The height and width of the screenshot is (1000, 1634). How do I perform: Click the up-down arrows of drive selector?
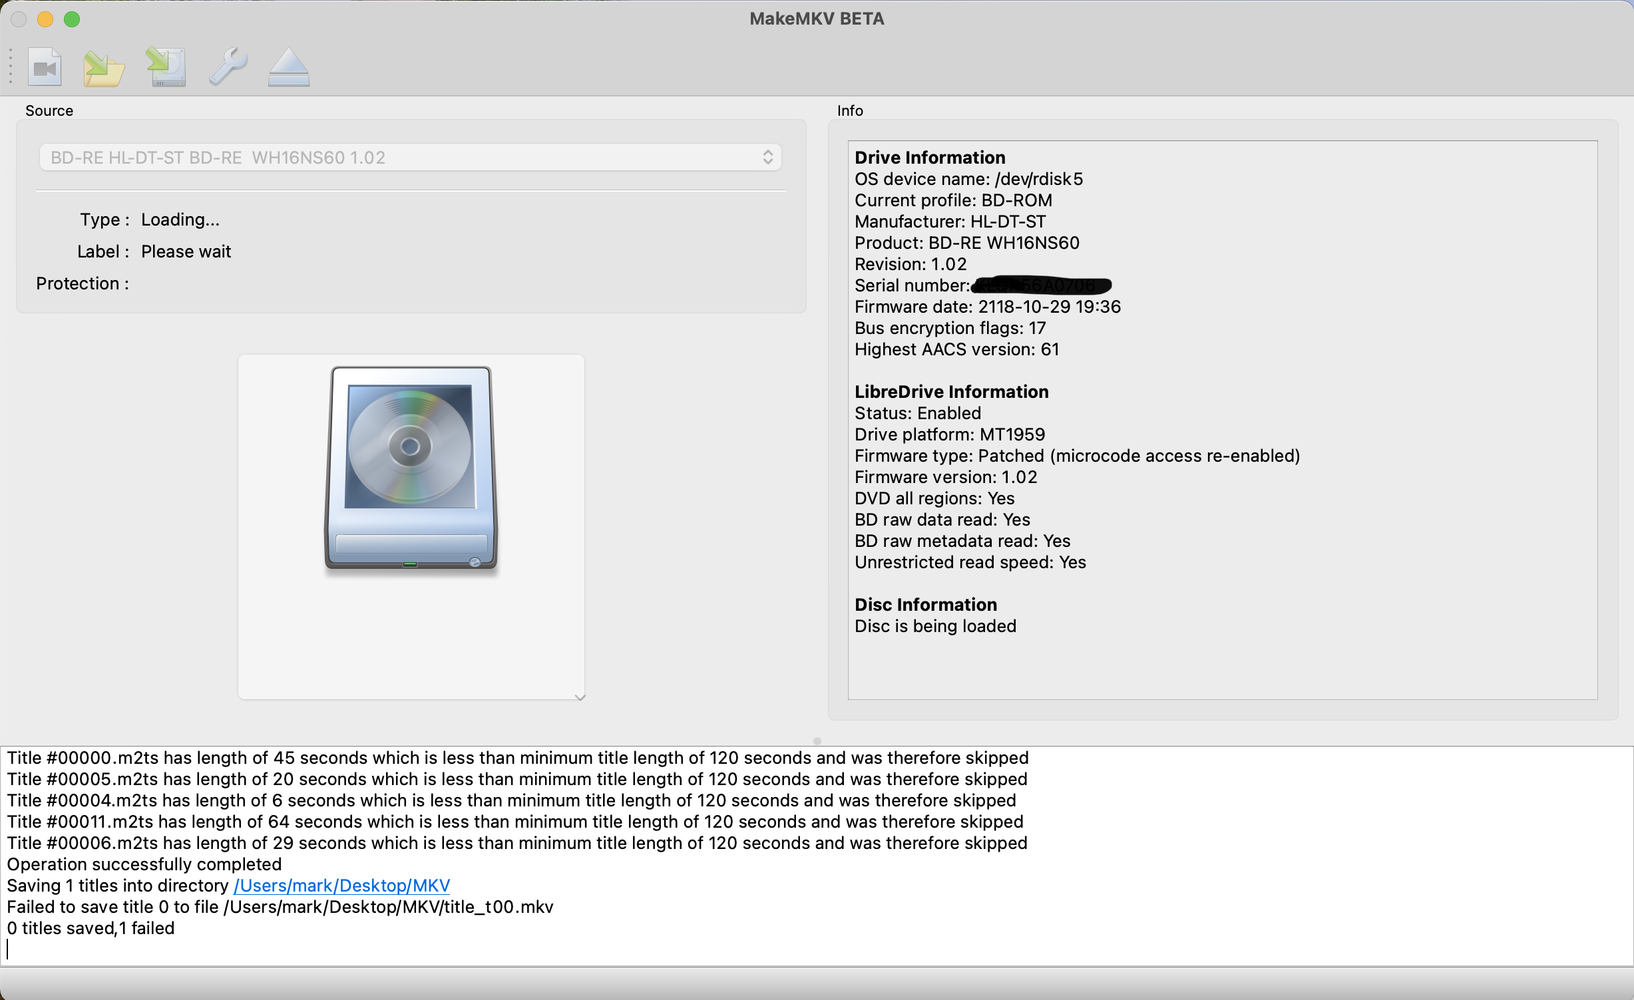click(767, 158)
